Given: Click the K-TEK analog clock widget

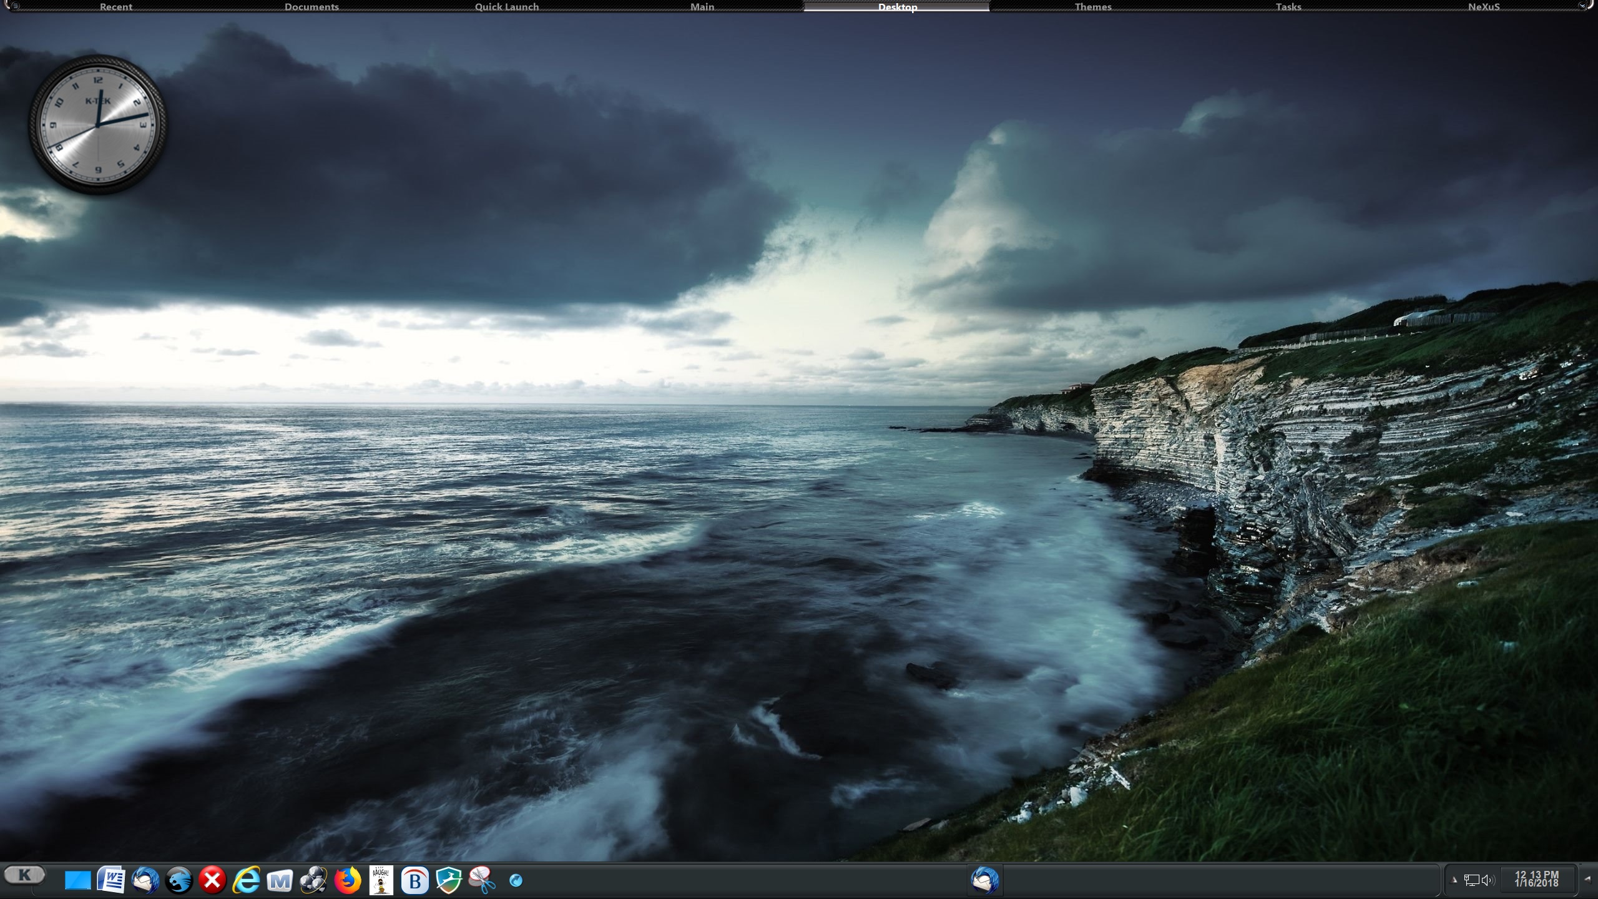Looking at the screenshot, I should pos(98,125).
